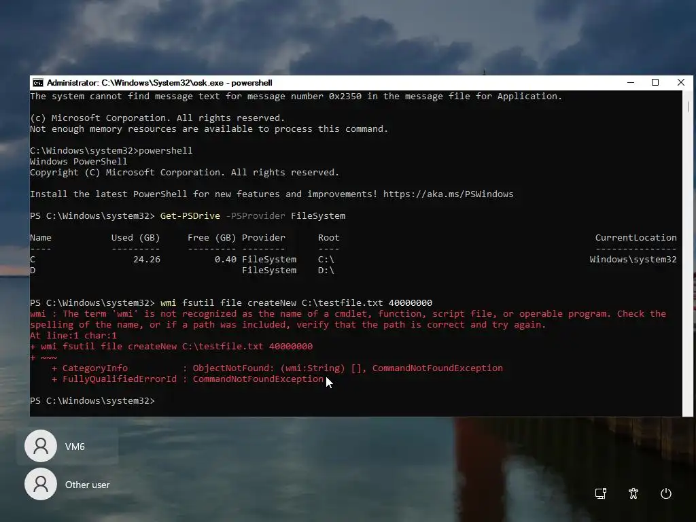Minimize the Administrator powershell window

pyautogui.click(x=631, y=82)
